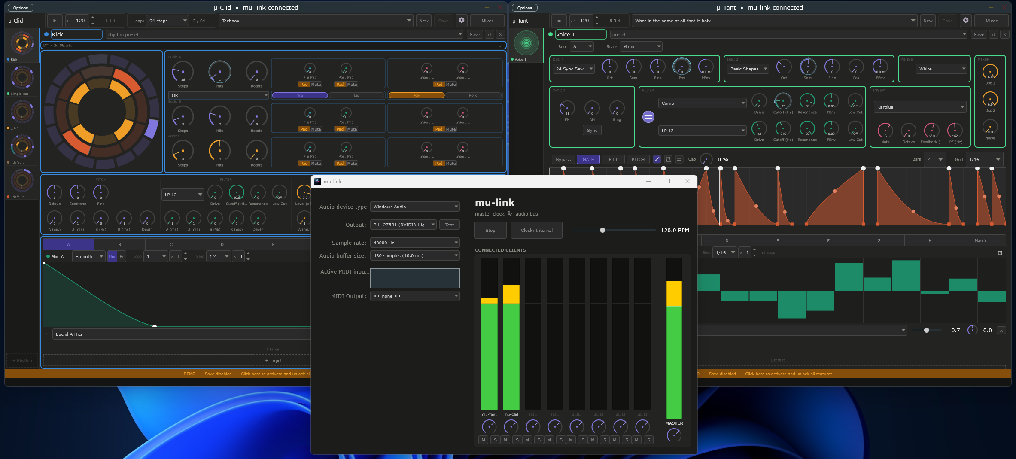This screenshot has width=1016, height=459.
Task: Click the Clock: Internal button
Action: point(536,230)
